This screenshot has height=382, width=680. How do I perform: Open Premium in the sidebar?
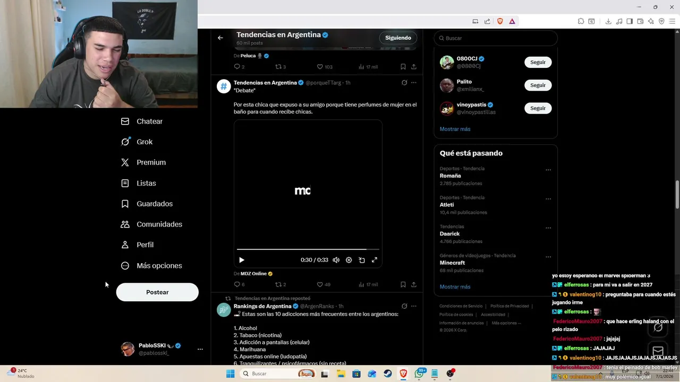click(x=143, y=162)
